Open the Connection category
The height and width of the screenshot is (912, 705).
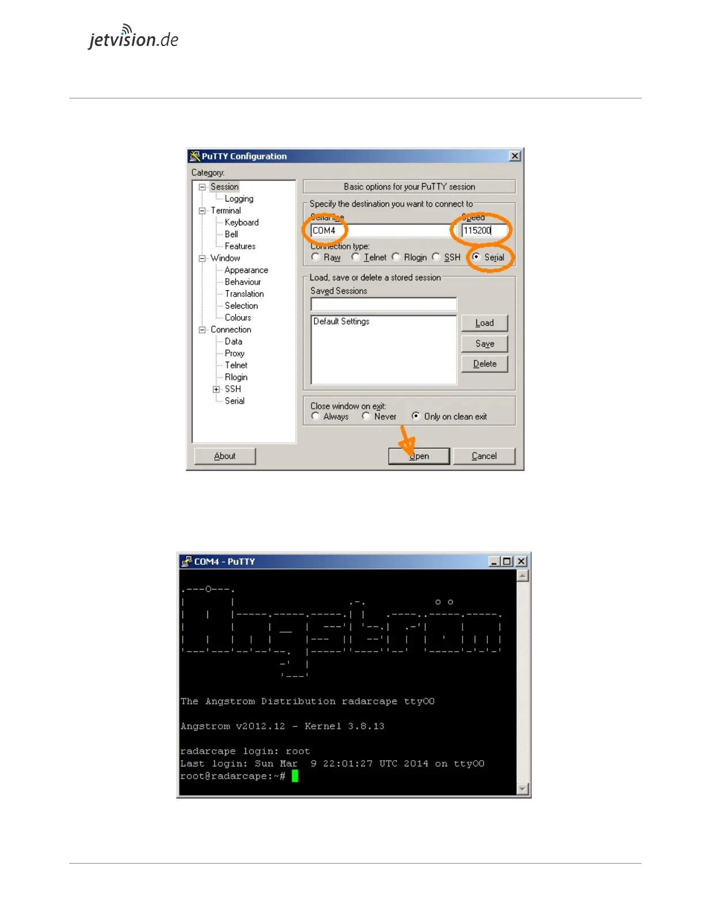(231, 330)
